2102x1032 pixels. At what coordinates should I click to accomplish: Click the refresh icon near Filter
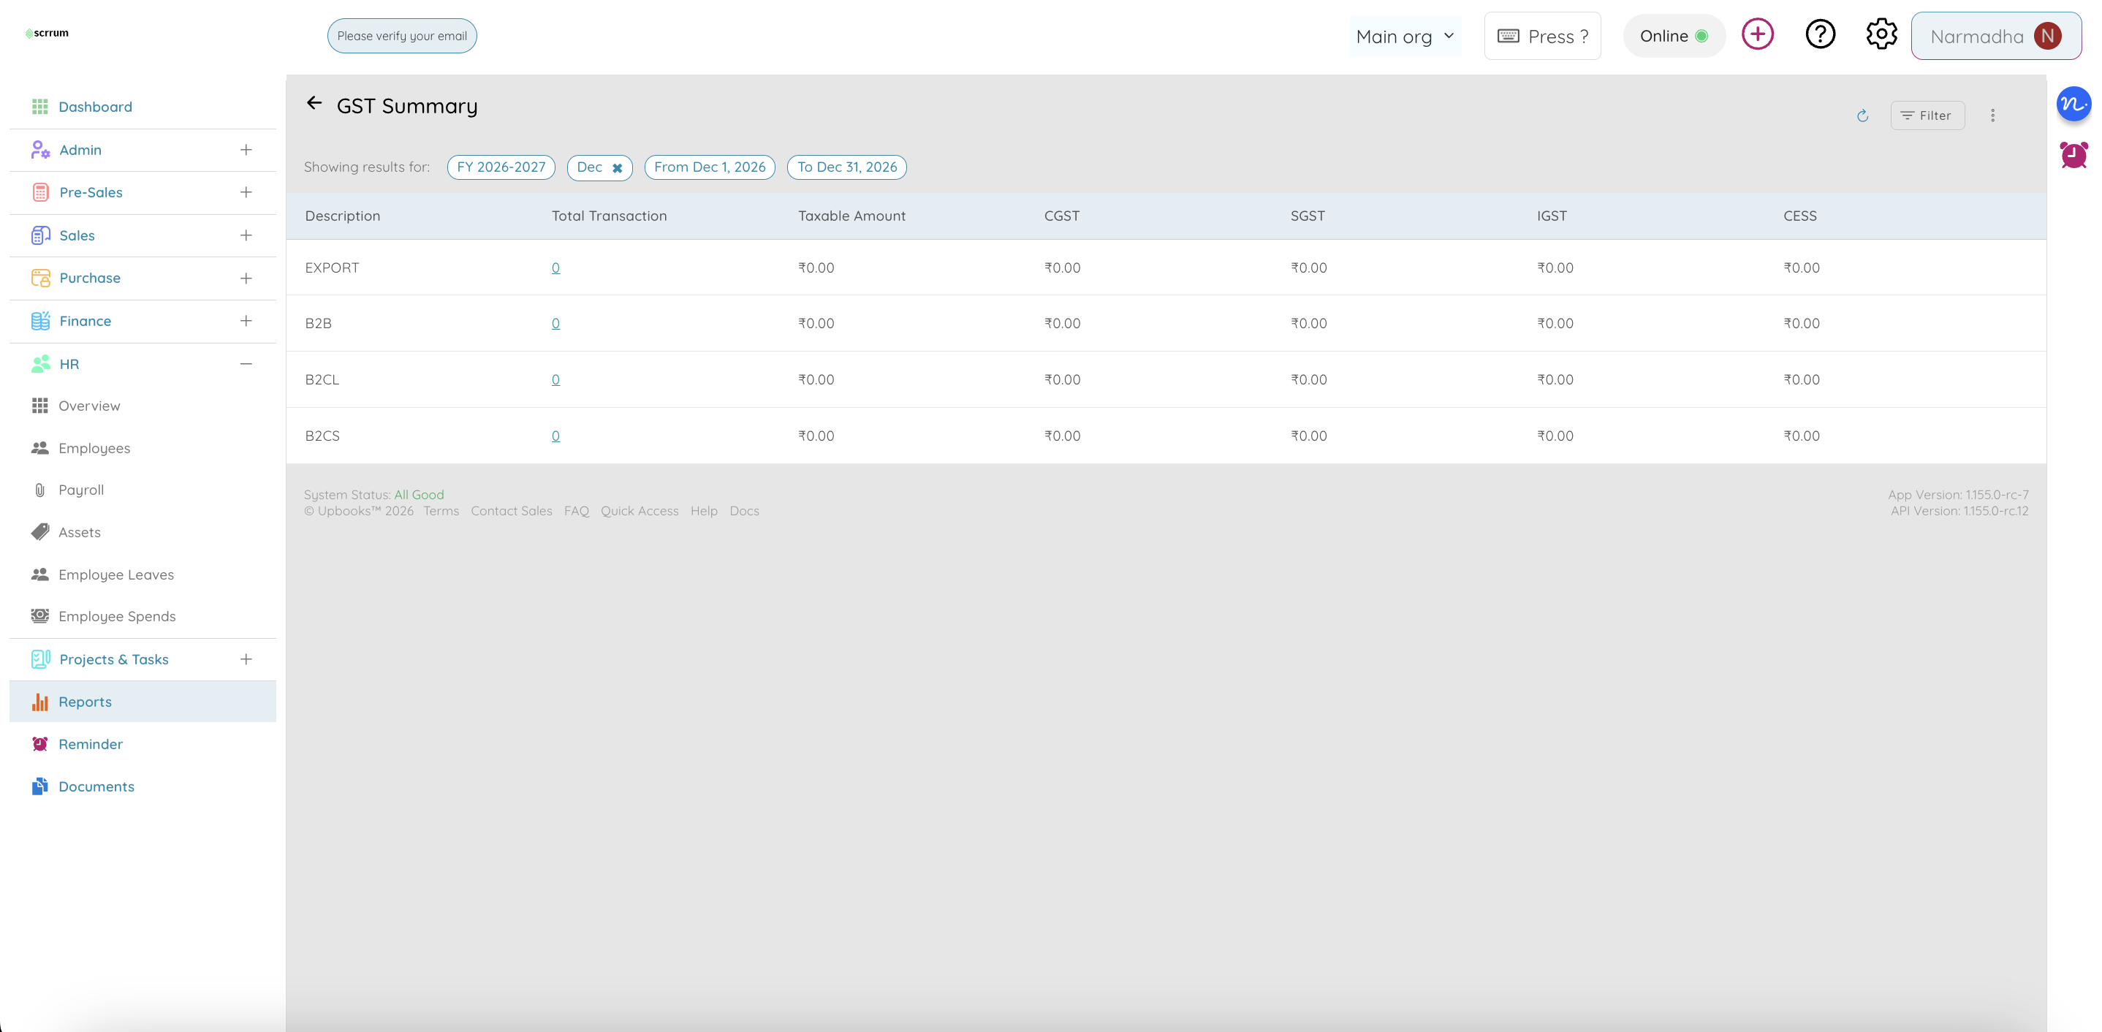pos(1862,116)
